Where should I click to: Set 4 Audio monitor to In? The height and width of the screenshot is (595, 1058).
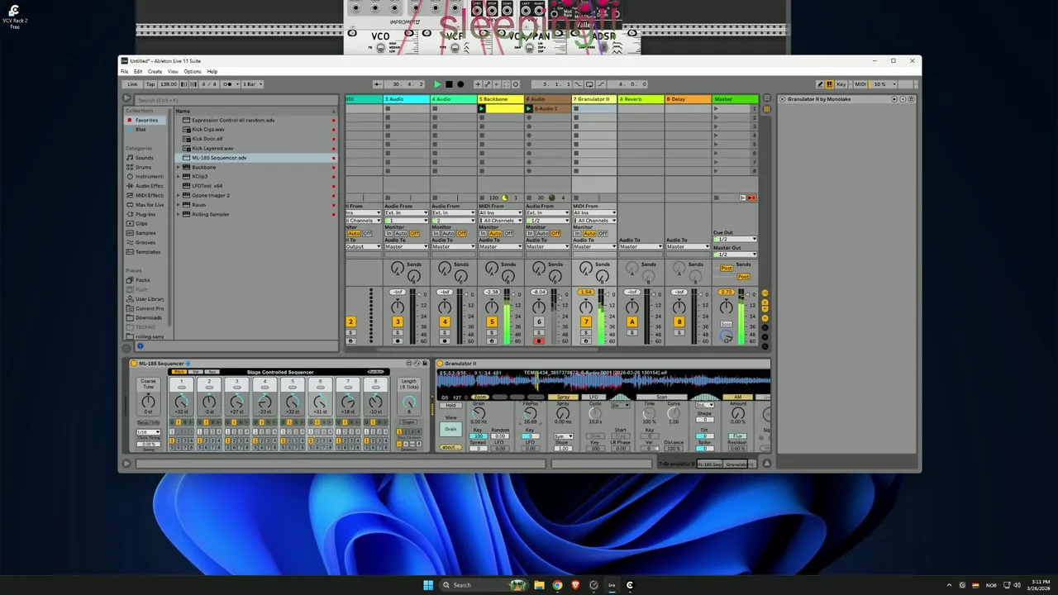pos(436,234)
